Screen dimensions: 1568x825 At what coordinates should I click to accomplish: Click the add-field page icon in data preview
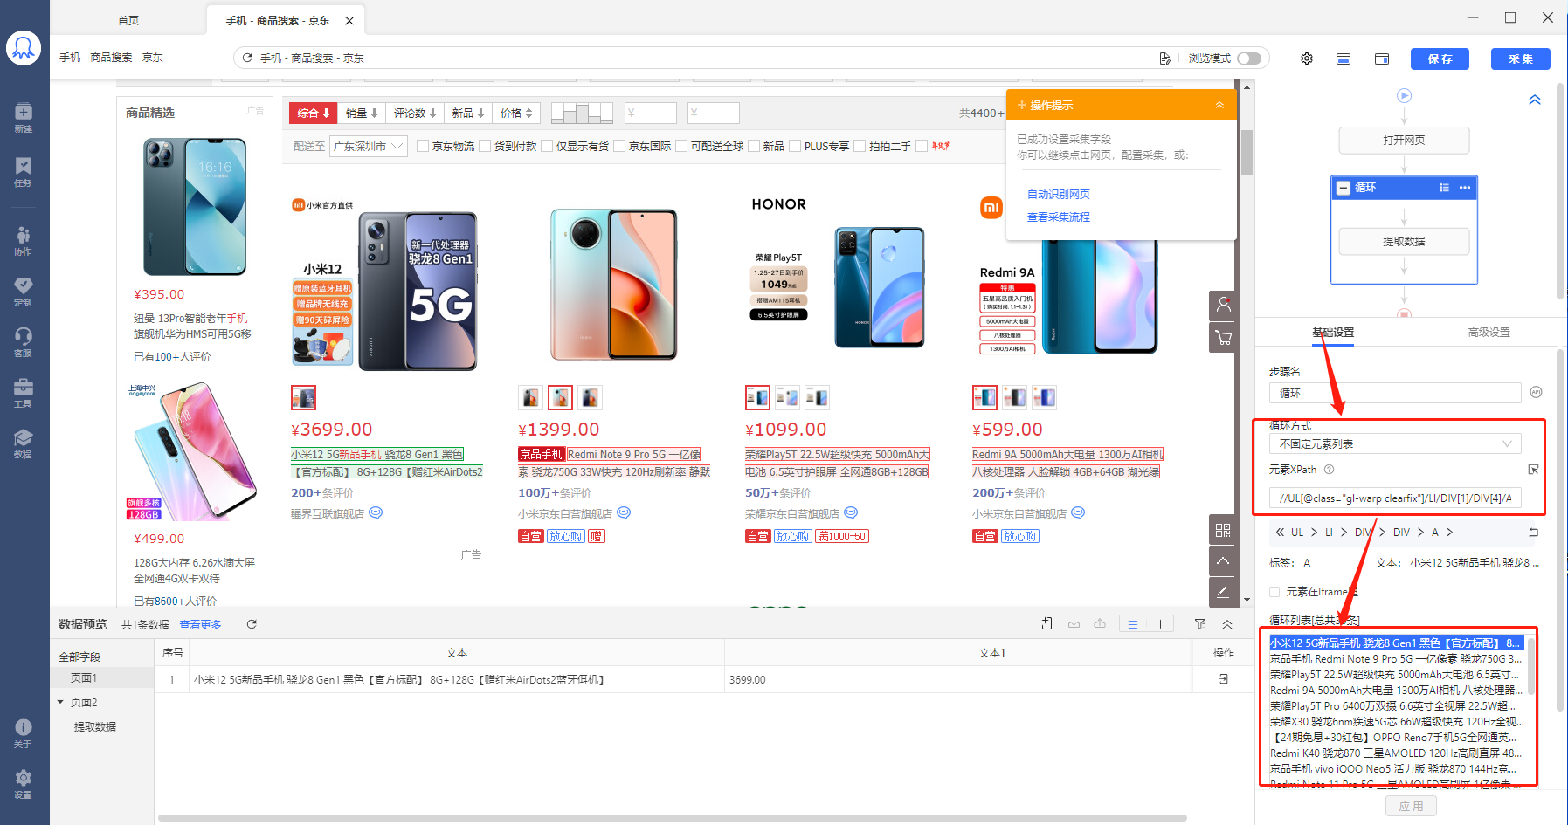click(x=1047, y=624)
